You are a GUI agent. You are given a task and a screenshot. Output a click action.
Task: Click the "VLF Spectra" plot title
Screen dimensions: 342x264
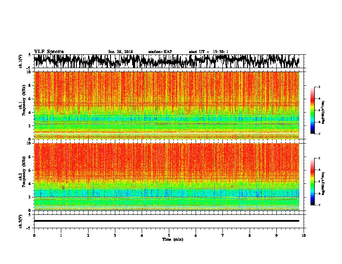[49, 52]
